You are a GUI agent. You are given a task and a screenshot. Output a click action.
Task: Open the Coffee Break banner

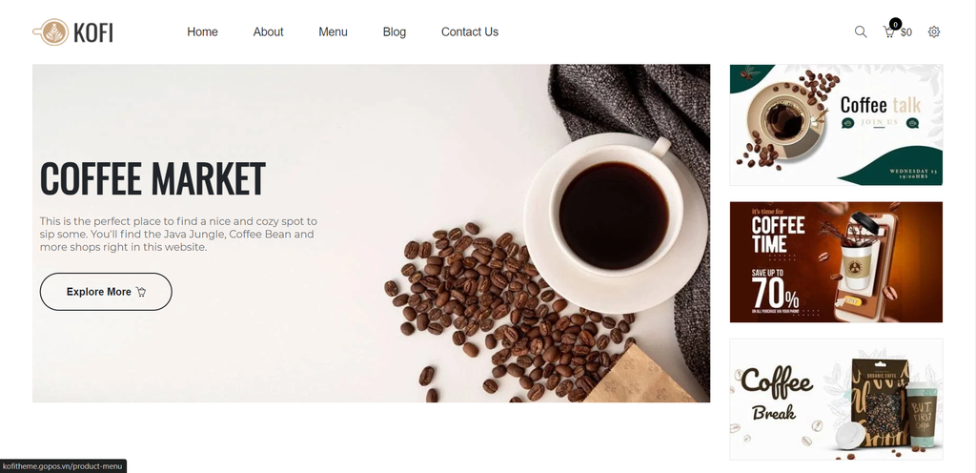tap(836, 400)
